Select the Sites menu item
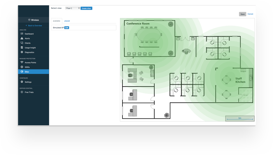273x155 pixels. pyautogui.click(x=34, y=72)
